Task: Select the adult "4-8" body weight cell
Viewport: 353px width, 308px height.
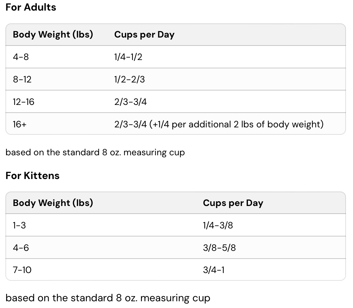Action: 21,57
